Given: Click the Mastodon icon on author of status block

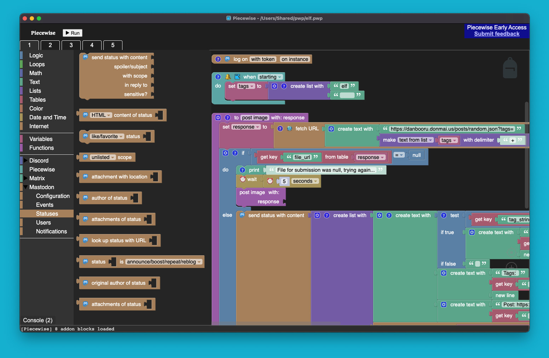Looking at the screenshot, I should (x=86, y=198).
